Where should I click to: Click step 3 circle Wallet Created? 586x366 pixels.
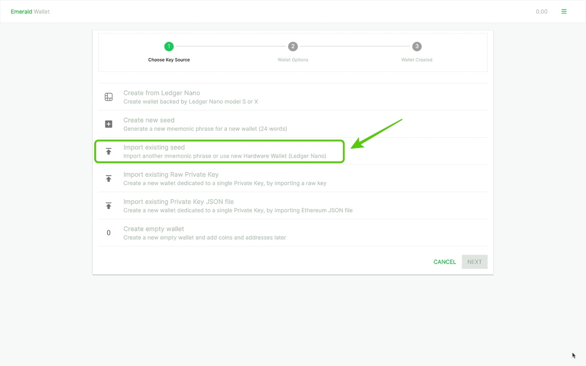pos(417,46)
